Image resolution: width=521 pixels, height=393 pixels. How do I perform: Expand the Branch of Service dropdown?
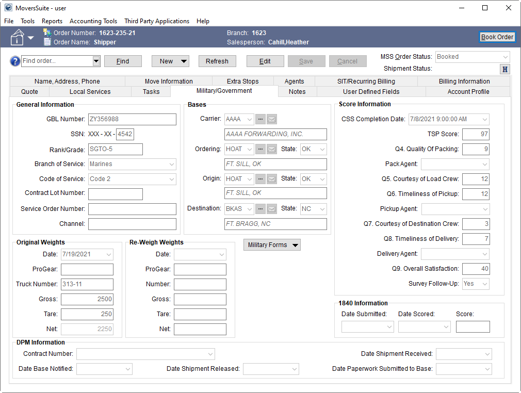pos(171,164)
